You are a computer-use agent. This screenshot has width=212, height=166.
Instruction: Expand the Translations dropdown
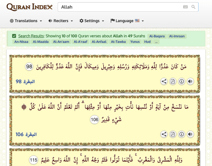point(26,21)
